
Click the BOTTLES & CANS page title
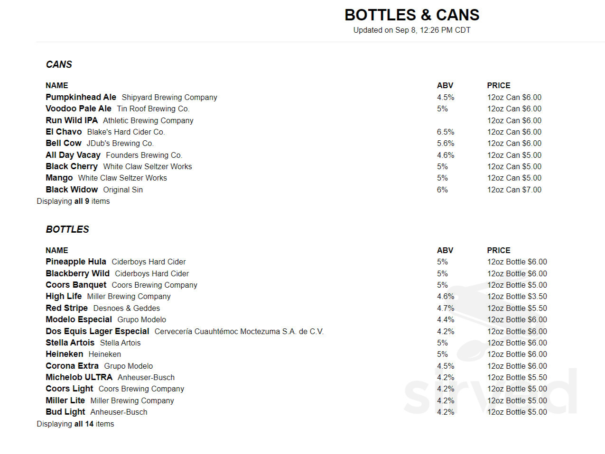click(x=412, y=15)
